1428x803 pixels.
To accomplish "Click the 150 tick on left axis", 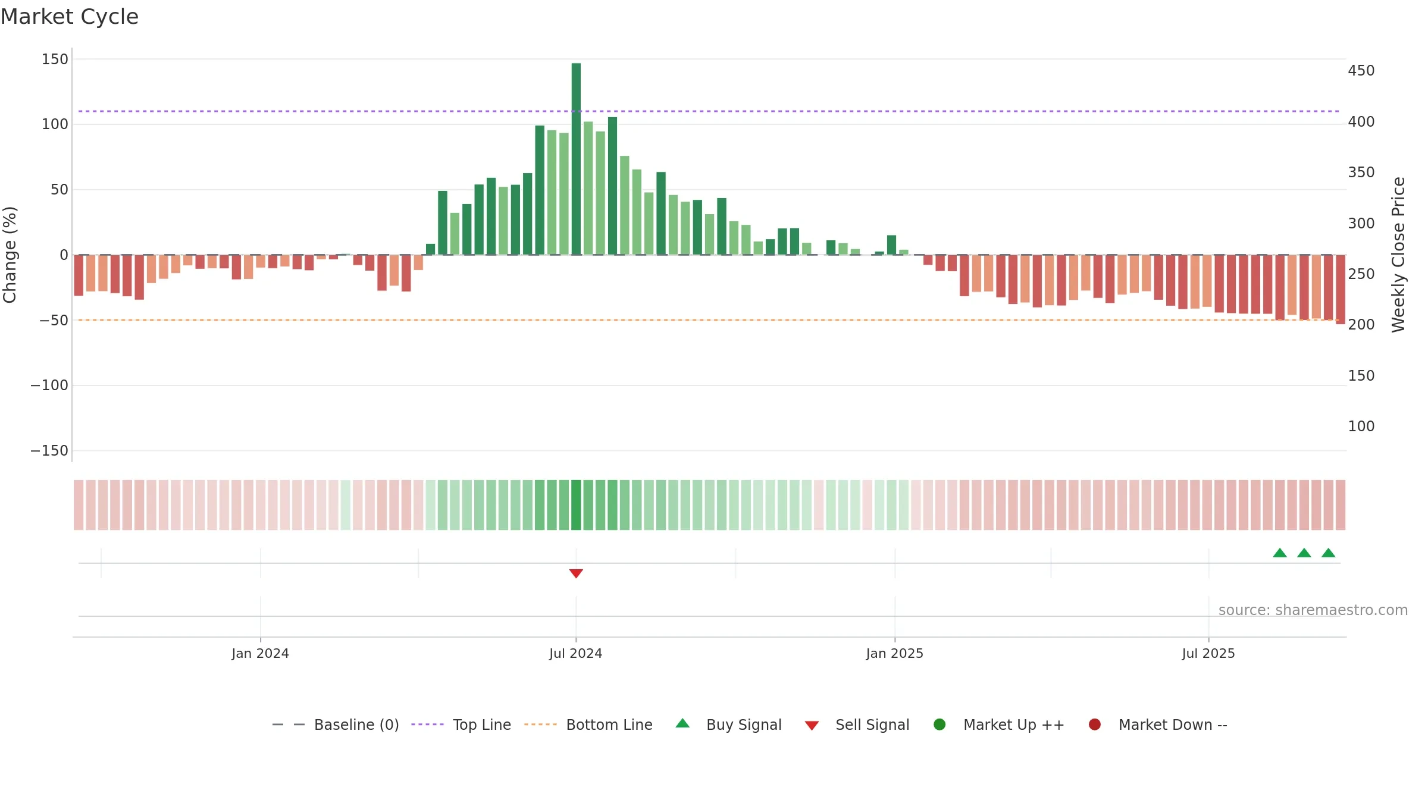I will [55, 59].
